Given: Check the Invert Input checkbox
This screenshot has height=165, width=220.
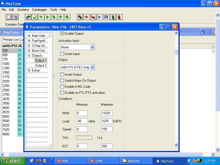Looking at the screenshot, I should point(62,54).
